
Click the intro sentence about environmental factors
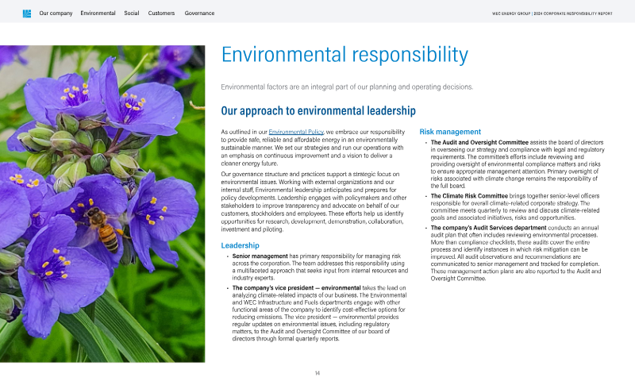(x=347, y=87)
